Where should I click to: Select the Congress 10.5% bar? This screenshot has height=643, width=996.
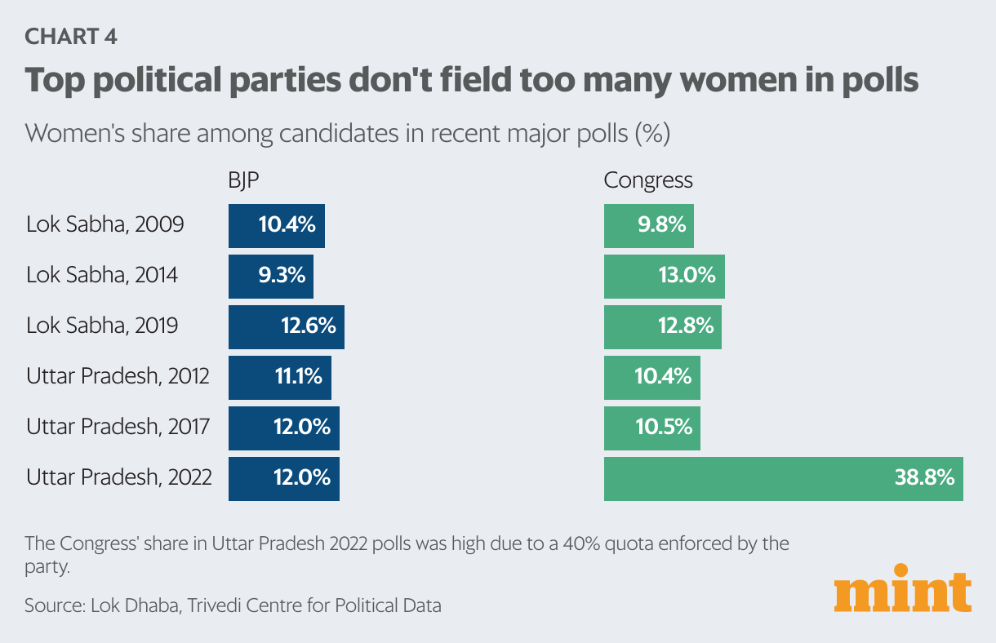pyautogui.click(x=651, y=428)
